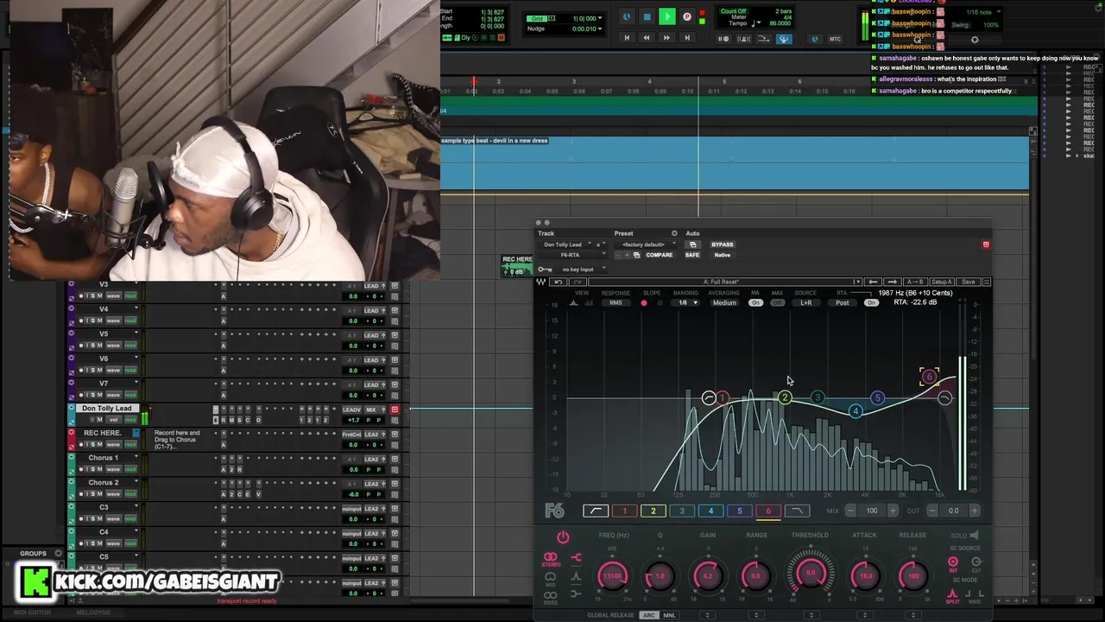Switch Global Release to MNL

coord(669,615)
